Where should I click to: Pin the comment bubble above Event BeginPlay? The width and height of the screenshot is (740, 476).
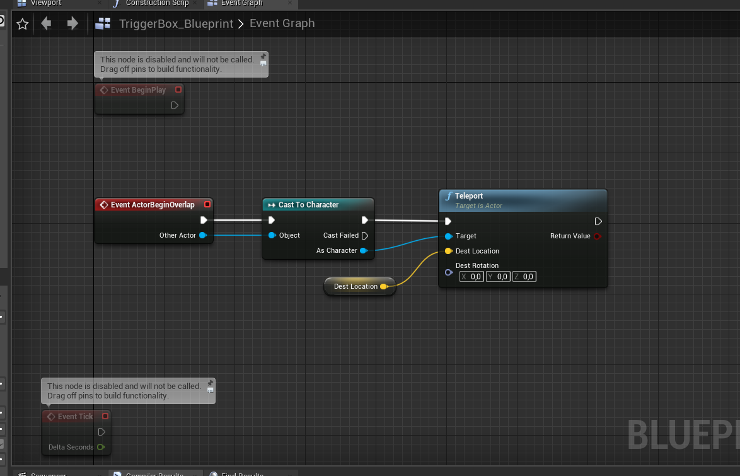[263, 57]
